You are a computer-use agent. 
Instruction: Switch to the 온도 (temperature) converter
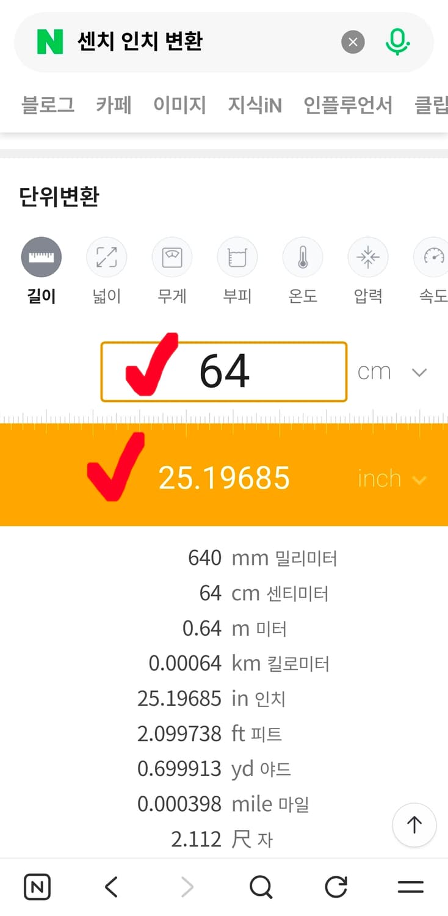pyautogui.click(x=303, y=256)
